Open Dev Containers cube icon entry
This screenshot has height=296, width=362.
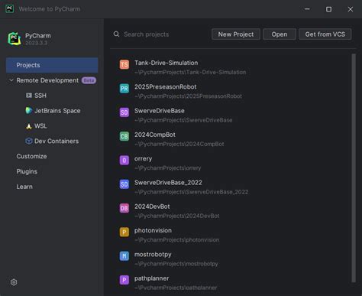pos(29,141)
